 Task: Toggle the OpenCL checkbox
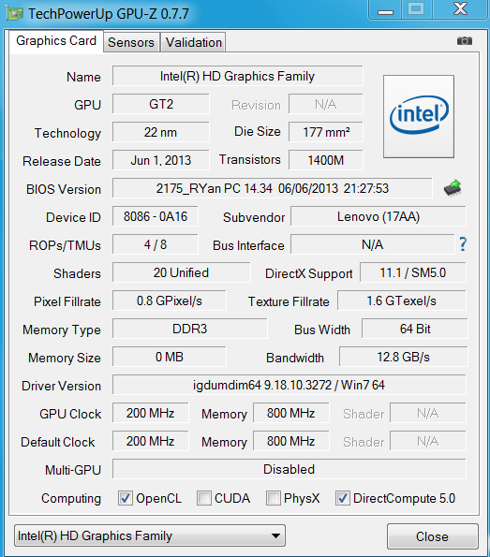126,498
